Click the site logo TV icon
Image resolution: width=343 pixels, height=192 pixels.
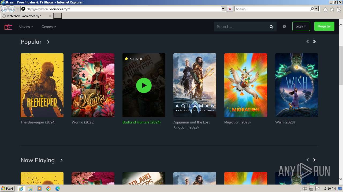8,27
